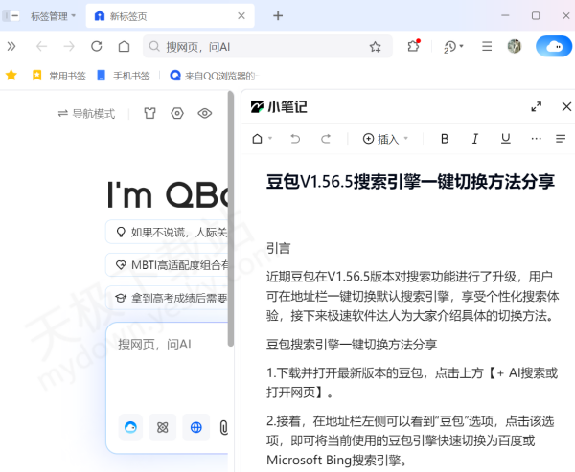
Task: Select suggestion 拿到高考成绩后需要
Action: click(x=167, y=298)
